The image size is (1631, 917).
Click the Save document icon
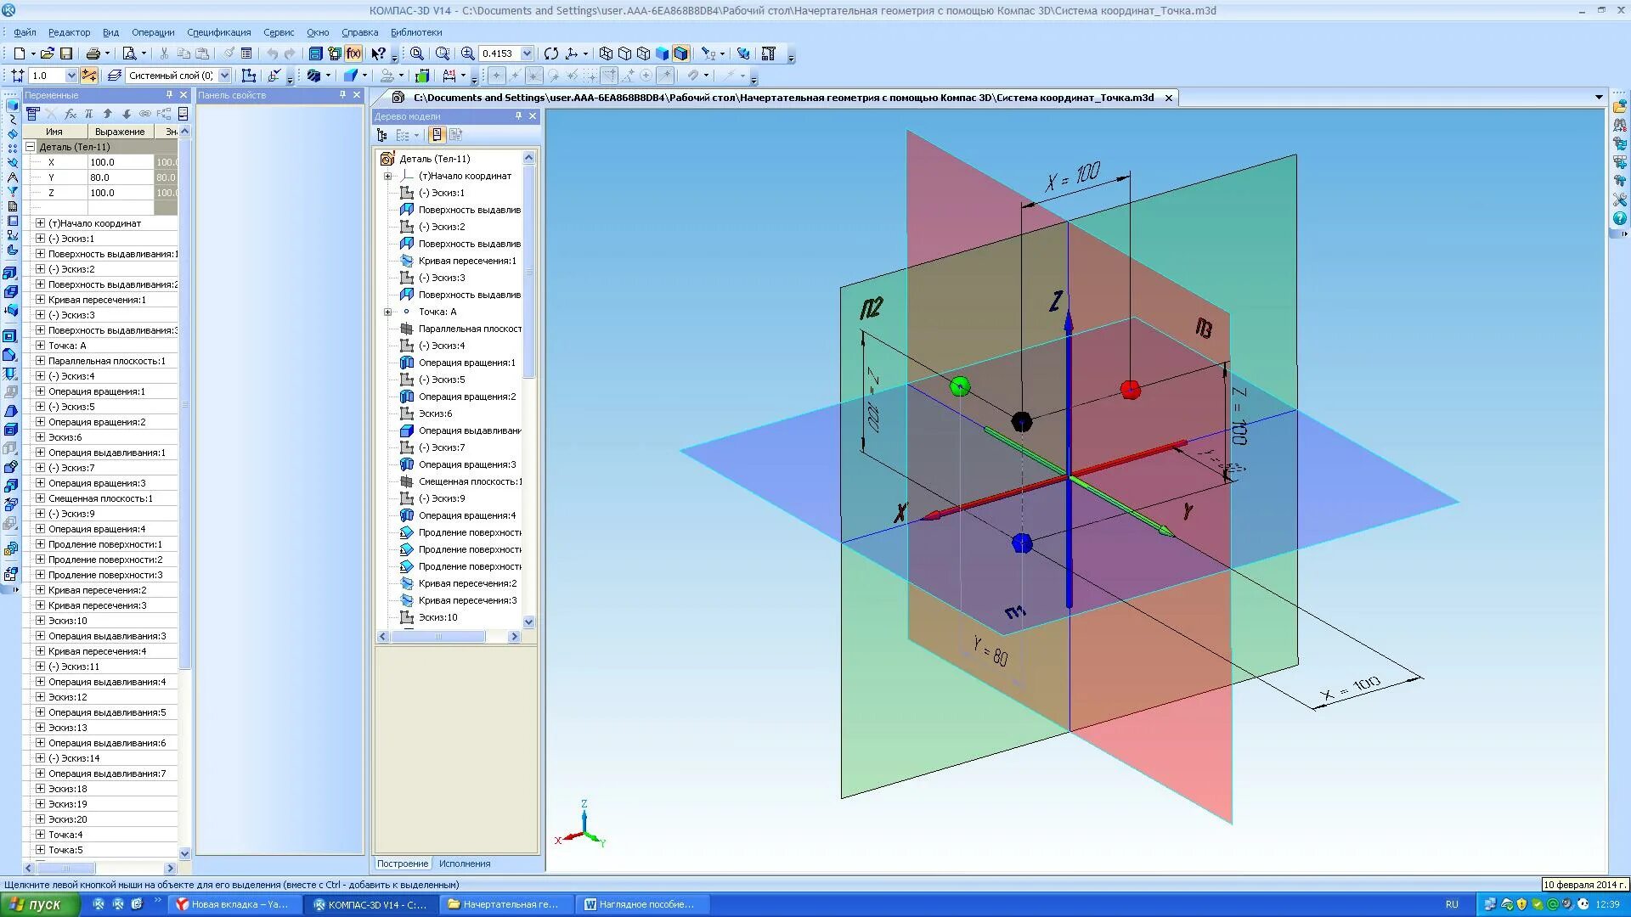(66, 53)
